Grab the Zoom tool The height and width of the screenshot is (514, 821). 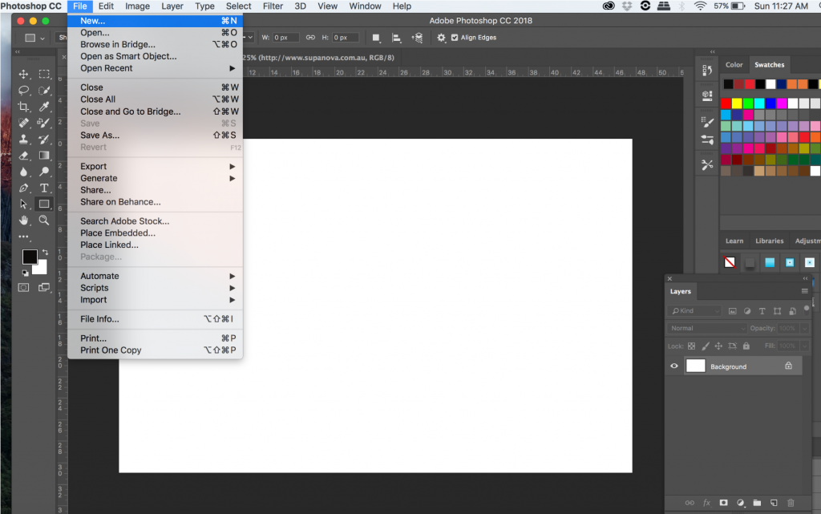coord(44,219)
